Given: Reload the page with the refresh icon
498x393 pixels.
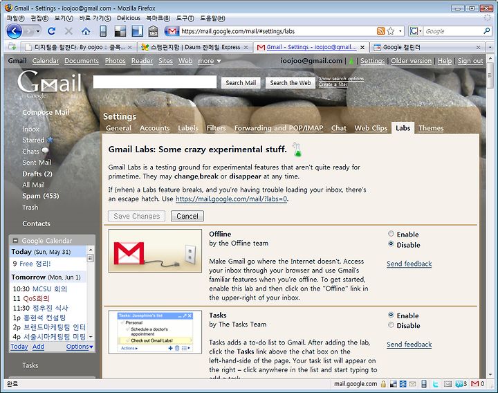Looking at the screenshot, I should pos(51,31).
